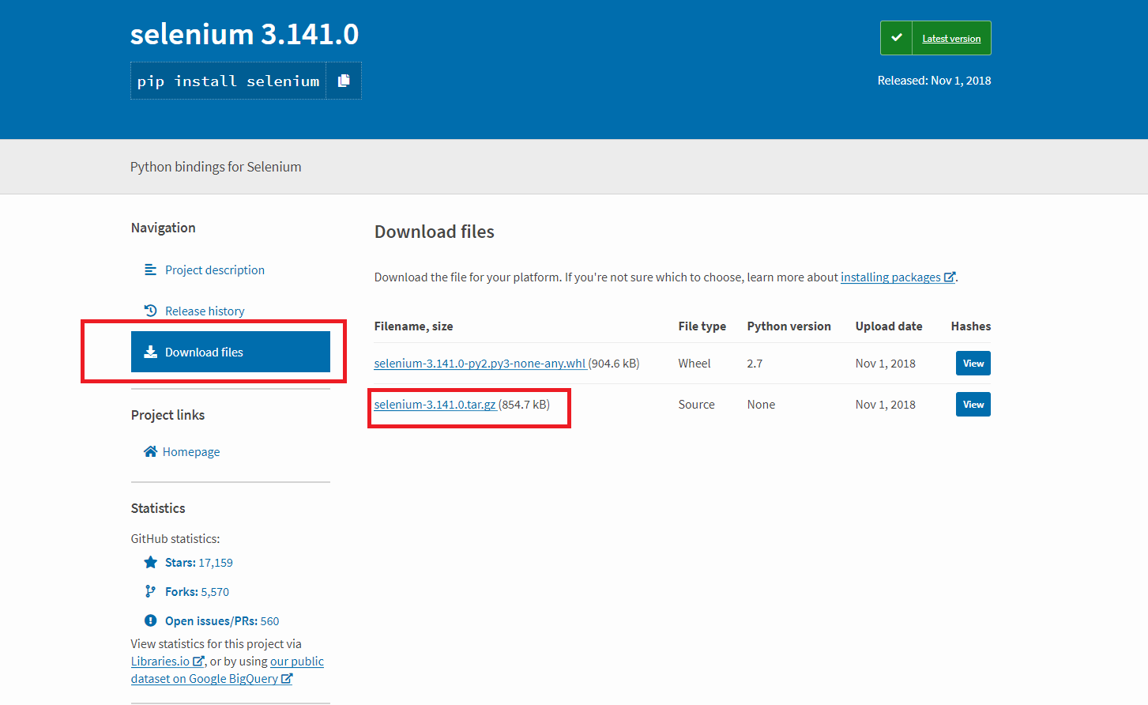The image size is (1148, 705).
Task: Click the Filename, size column header
Action: [413, 326]
